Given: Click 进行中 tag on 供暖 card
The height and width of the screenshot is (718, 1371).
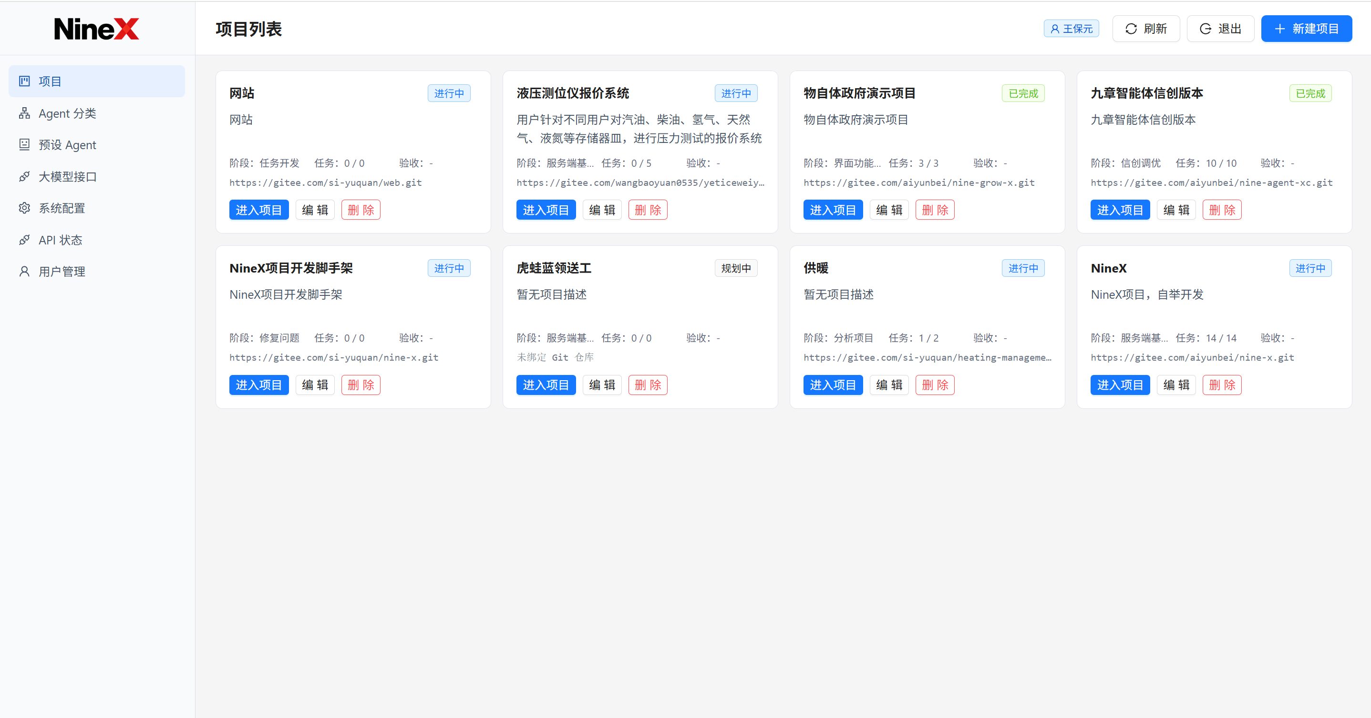Looking at the screenshot, I should [x=1023, y=268].
